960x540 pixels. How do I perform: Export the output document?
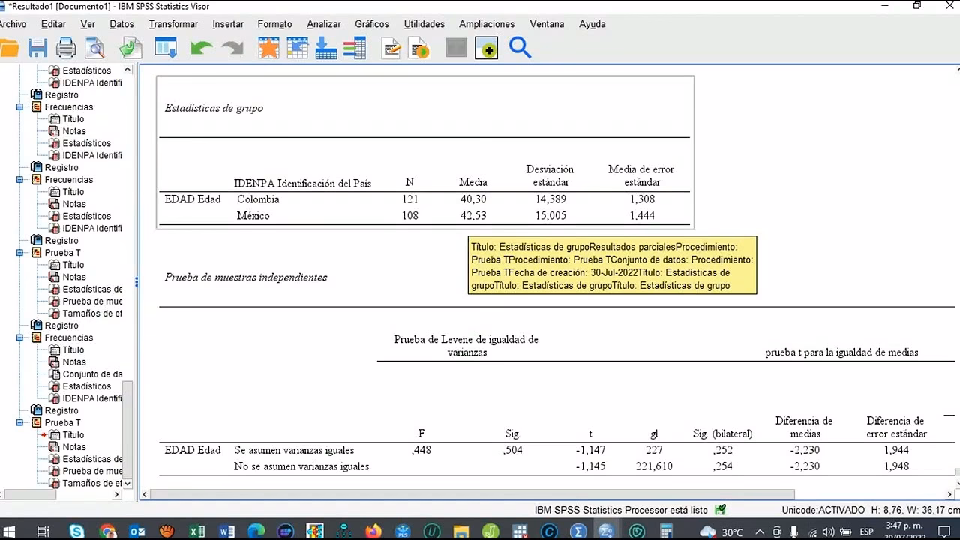[130, 48]
